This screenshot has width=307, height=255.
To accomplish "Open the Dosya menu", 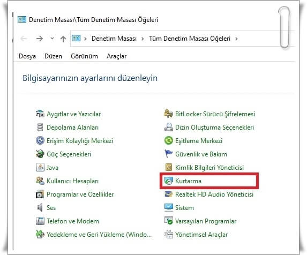I will pos(27,56).
